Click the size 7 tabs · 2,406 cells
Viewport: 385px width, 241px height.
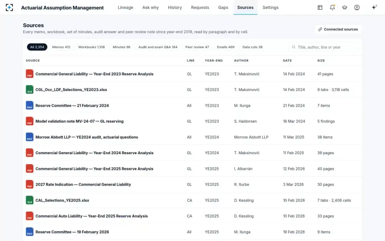(x=334, y=200)
